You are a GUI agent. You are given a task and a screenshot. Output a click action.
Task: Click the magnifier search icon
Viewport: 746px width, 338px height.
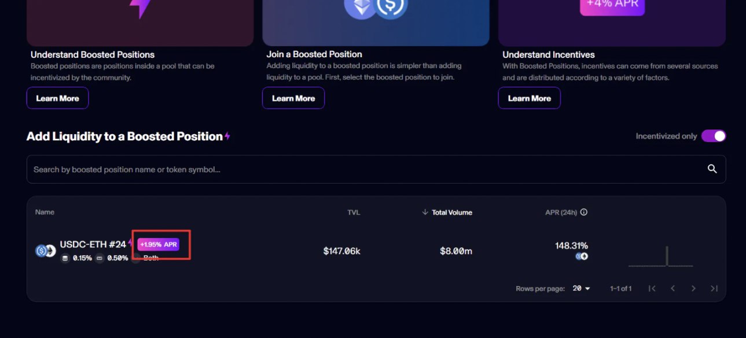712,169
